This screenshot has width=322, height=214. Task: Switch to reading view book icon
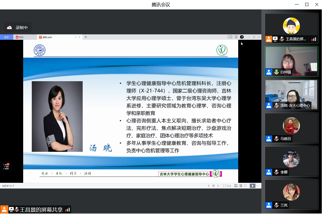point(245,186)
